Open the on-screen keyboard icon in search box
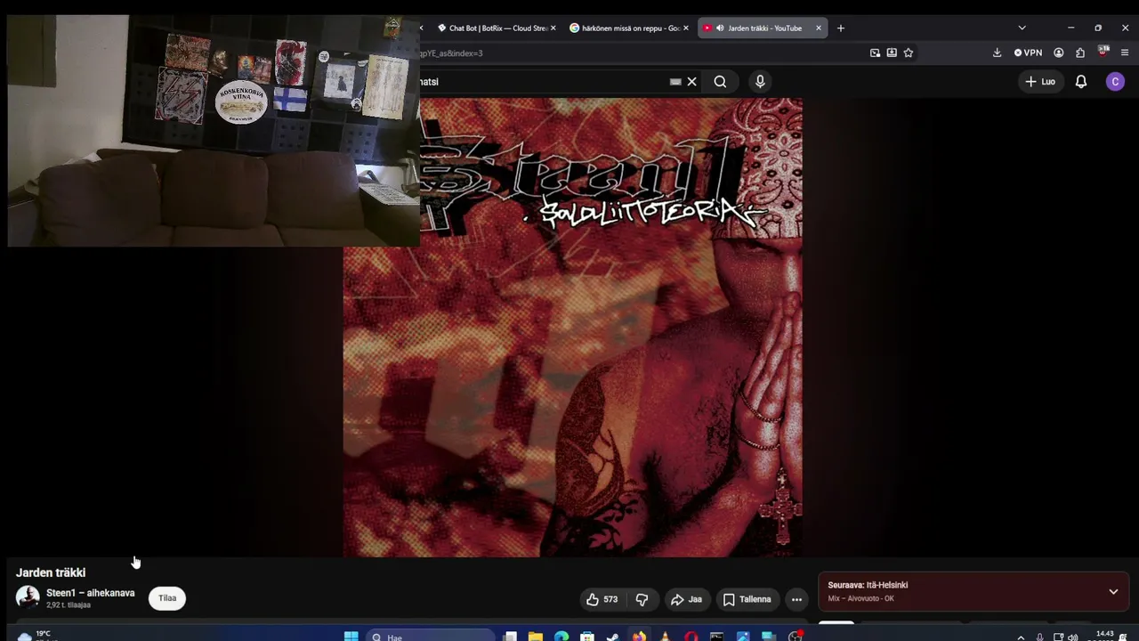Image resolution: width=1139 pixels, height=641 pixels. (x=675, y=82)
